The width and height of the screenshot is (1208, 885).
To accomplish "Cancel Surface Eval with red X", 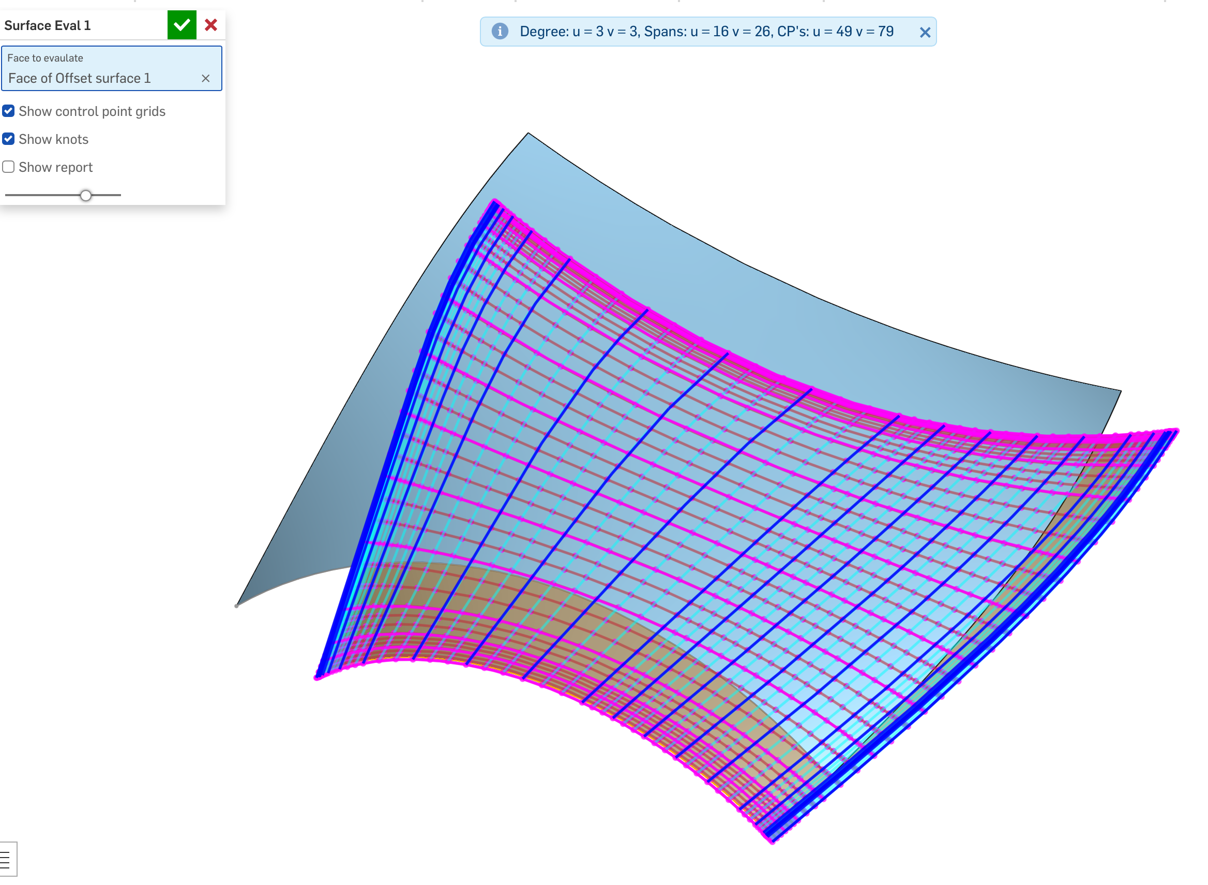I will click(x=211, y=25).
